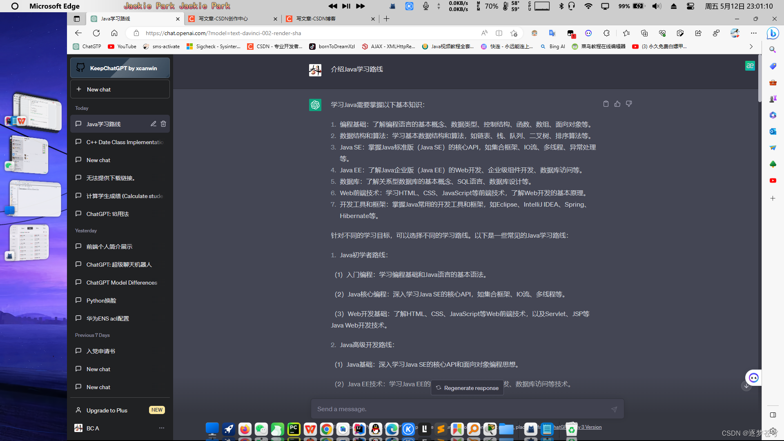Open ChatGPT Model Differences chat

[120, 282]
